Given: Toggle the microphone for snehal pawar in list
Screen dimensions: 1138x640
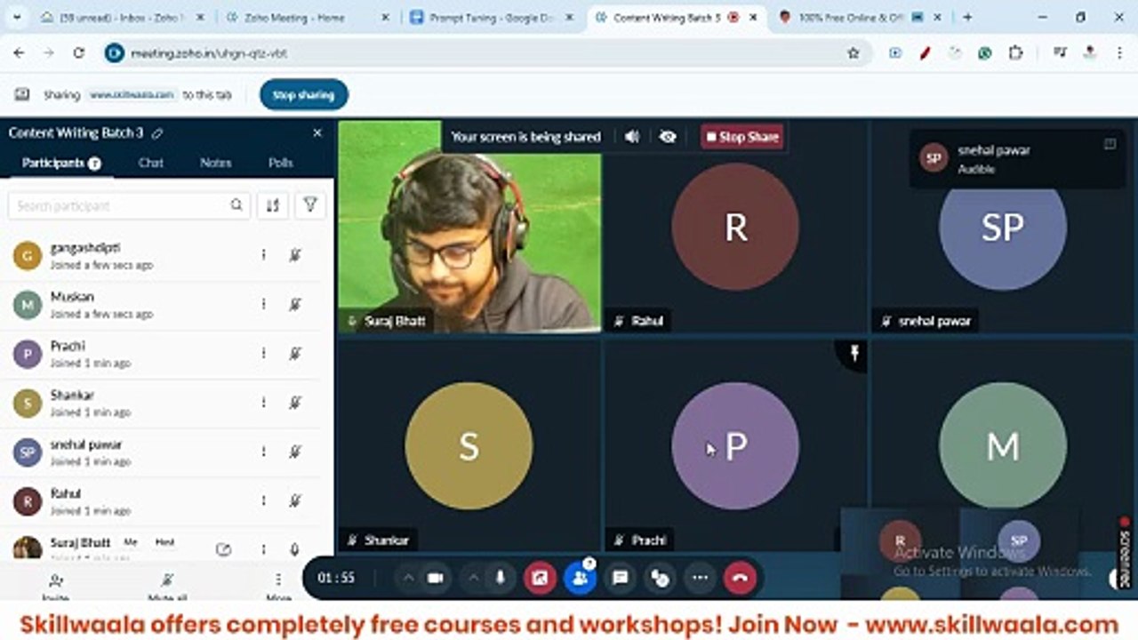Looking at the screenshot, I should click(295, 452).
